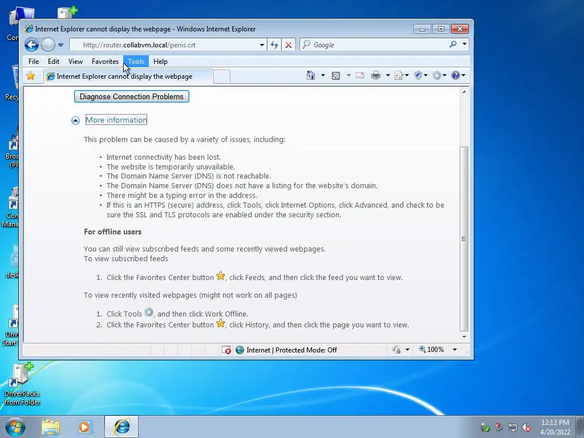Click the taskbar clock showing 12:12 PM
Image resolution: width=584 pixels, height=438 pixels.
coord(555,427)
